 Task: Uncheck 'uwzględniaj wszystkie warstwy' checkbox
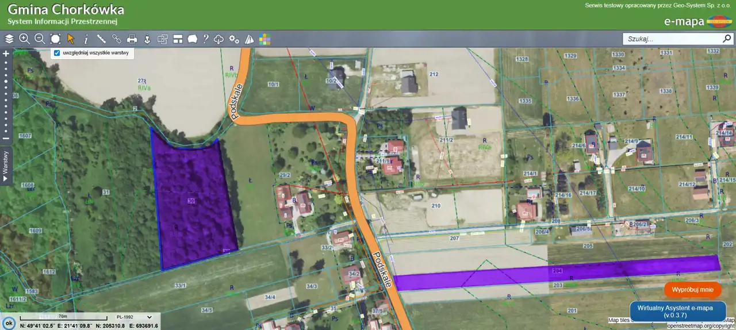[x=57, y=53]
